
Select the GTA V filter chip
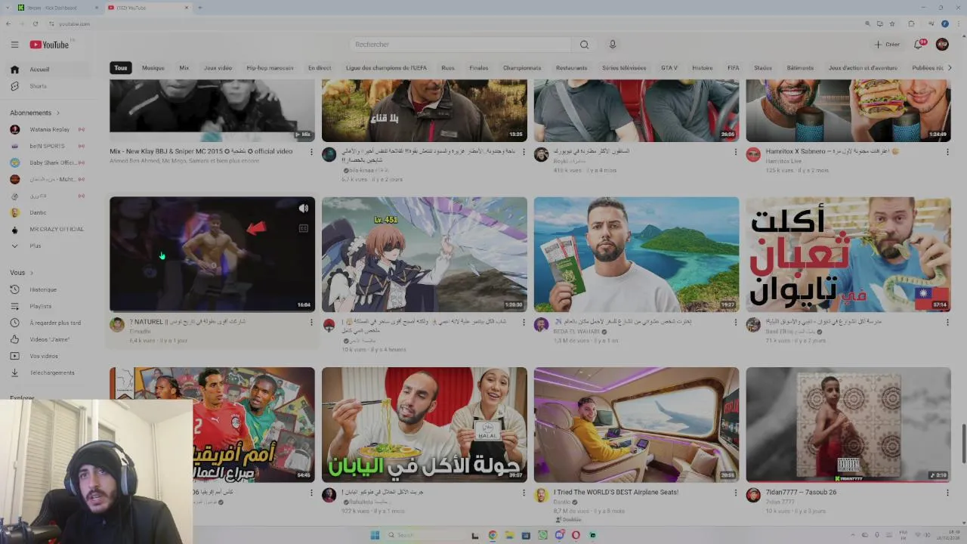[x=669, y=68]
